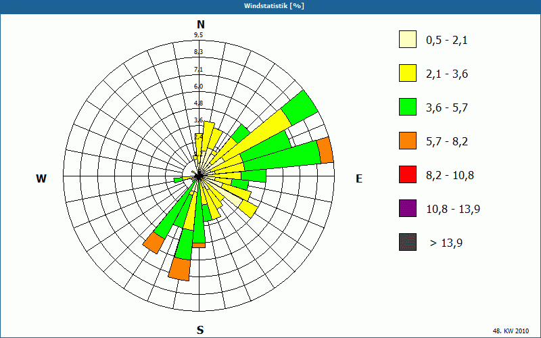
Task: Click the black center point of the wind rose
Action: click(x=199, y=176)
